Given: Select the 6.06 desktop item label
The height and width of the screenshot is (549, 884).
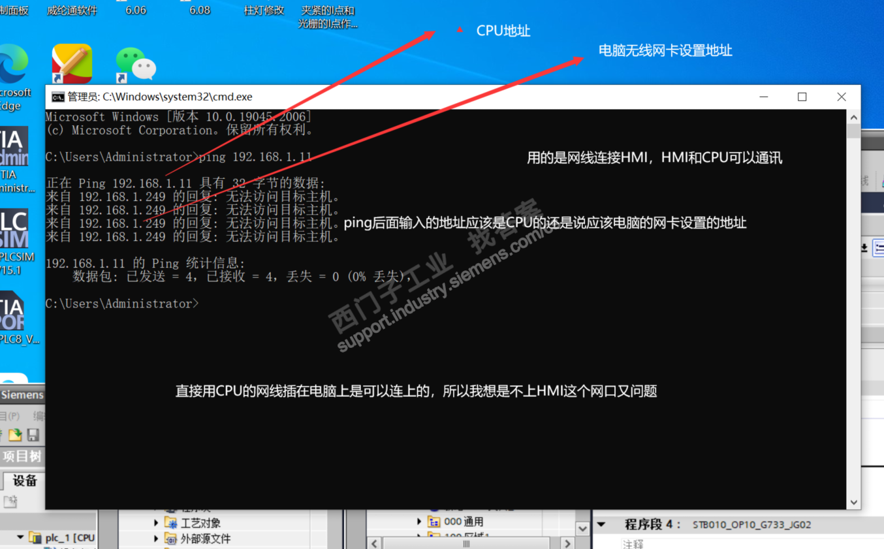Looking at the screenshot, I should pos(136,10).
